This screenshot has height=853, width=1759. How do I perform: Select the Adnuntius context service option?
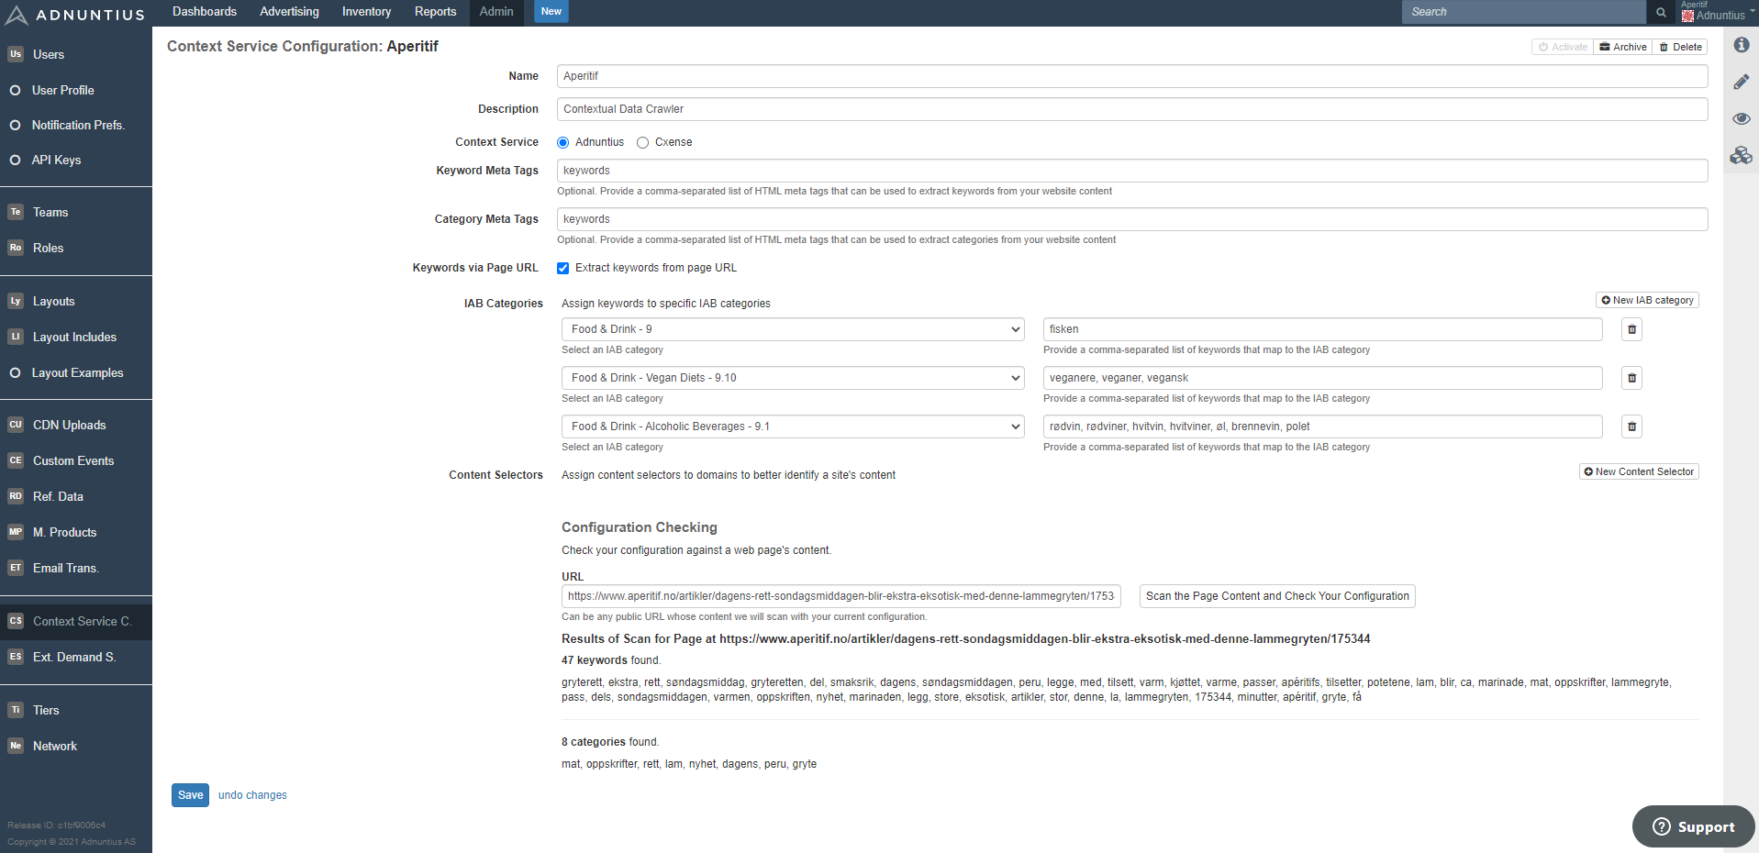click(563, 143)
